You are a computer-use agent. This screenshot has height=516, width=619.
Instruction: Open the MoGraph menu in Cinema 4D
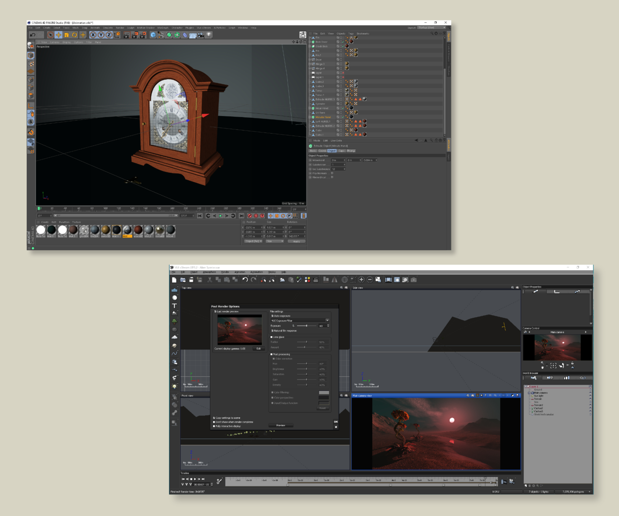[163, 28]
